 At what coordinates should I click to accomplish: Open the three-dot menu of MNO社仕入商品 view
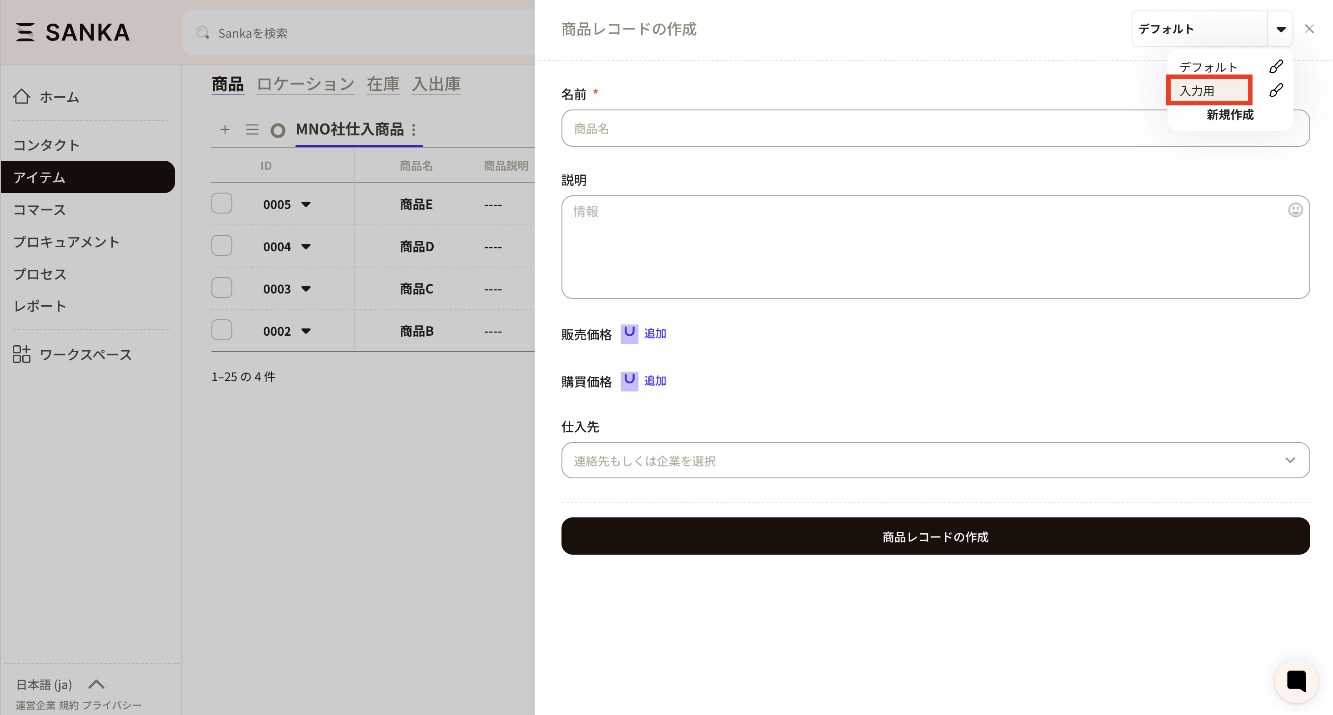pos(413,129)
